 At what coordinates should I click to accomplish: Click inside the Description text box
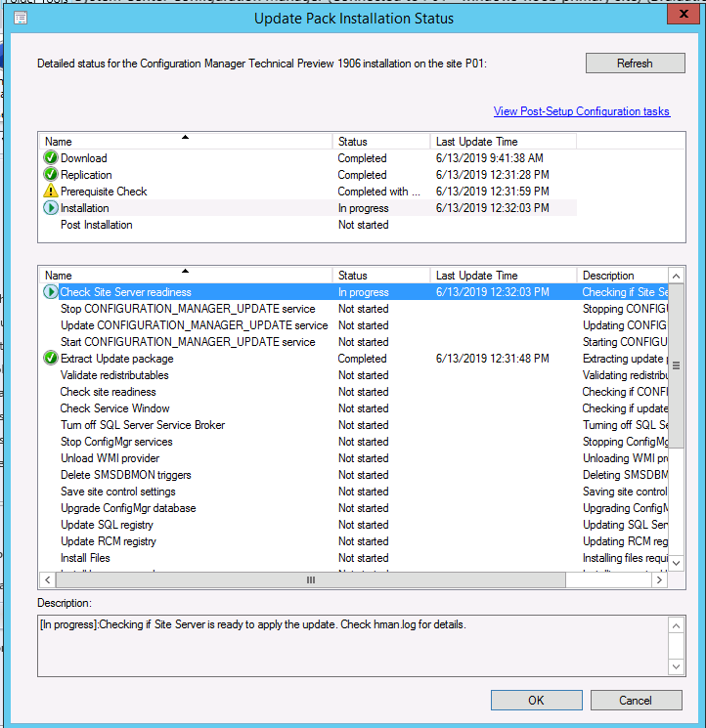353,646
